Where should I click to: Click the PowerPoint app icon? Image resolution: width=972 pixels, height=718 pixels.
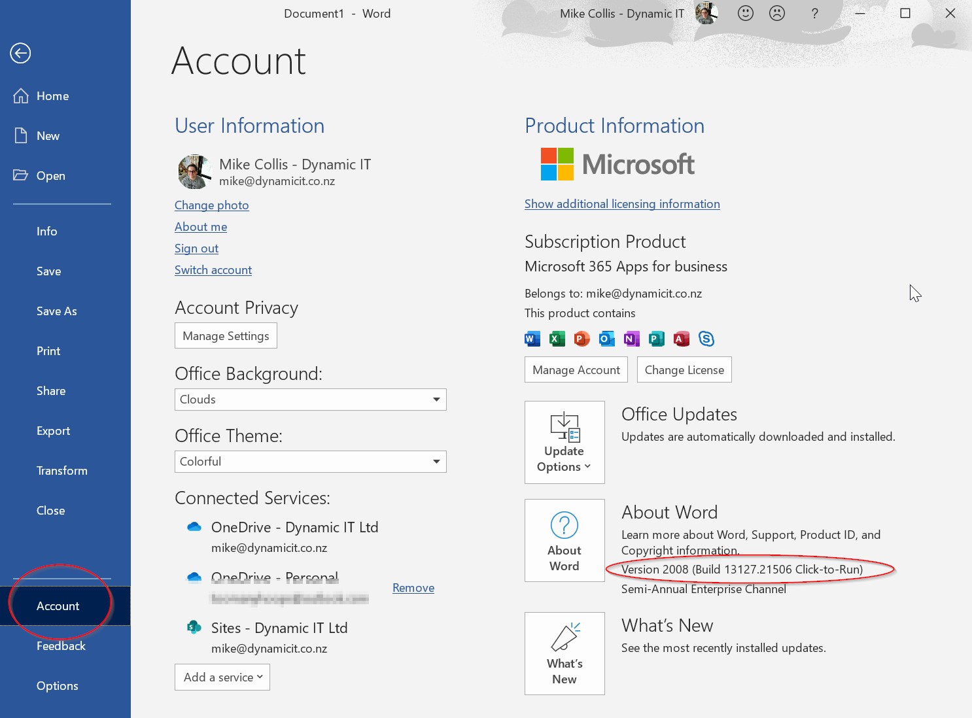581,339
